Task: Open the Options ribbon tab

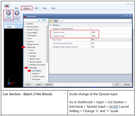Action: pyautogui.click(x=27, y=8)
